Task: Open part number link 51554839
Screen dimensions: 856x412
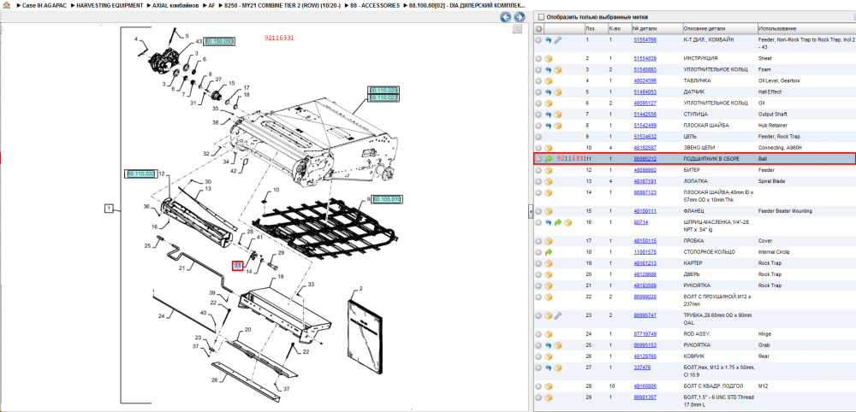Action: pyautogui.click(x=645, y=58)
